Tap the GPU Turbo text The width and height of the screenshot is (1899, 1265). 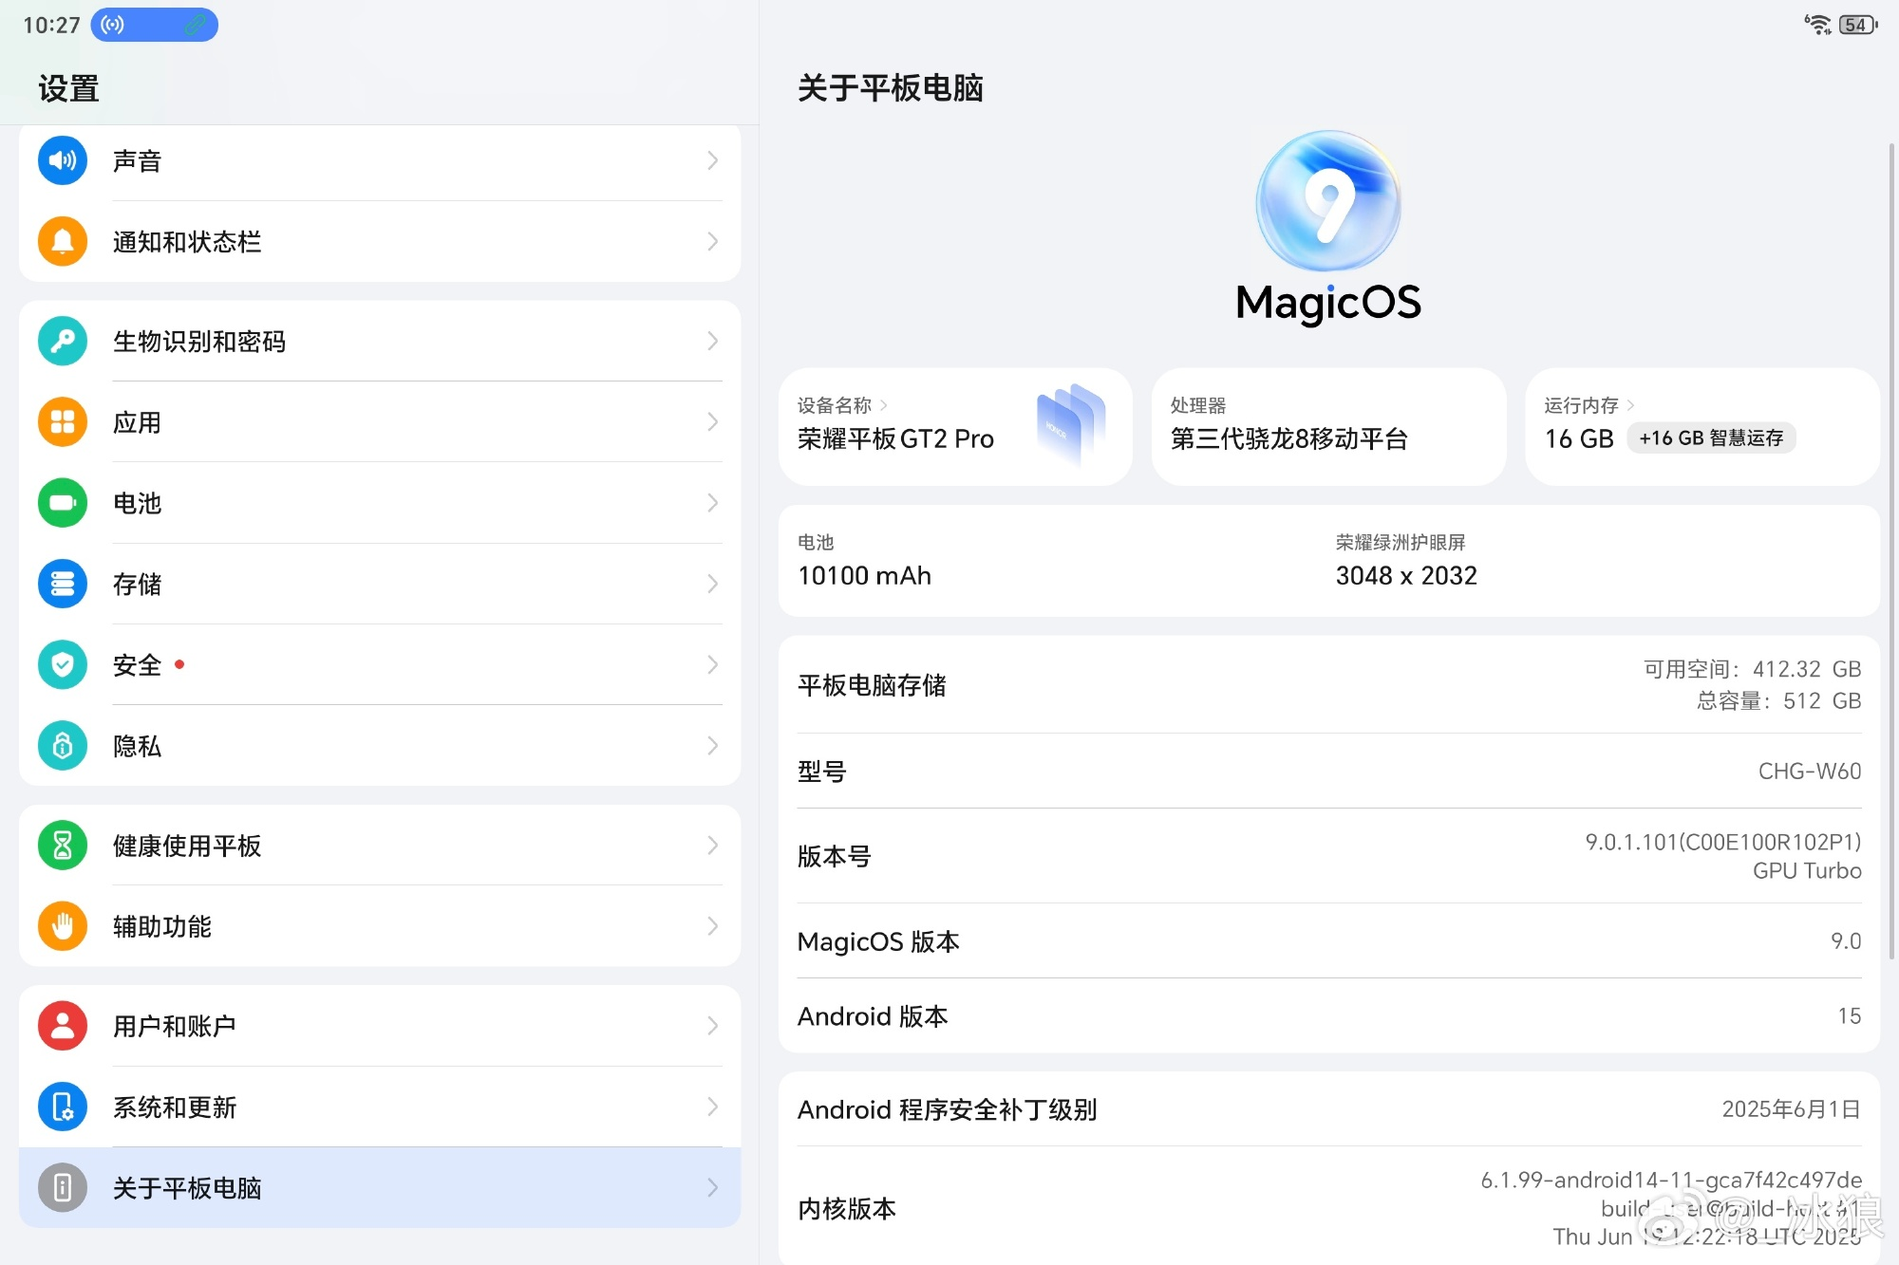pos(1807,870)
